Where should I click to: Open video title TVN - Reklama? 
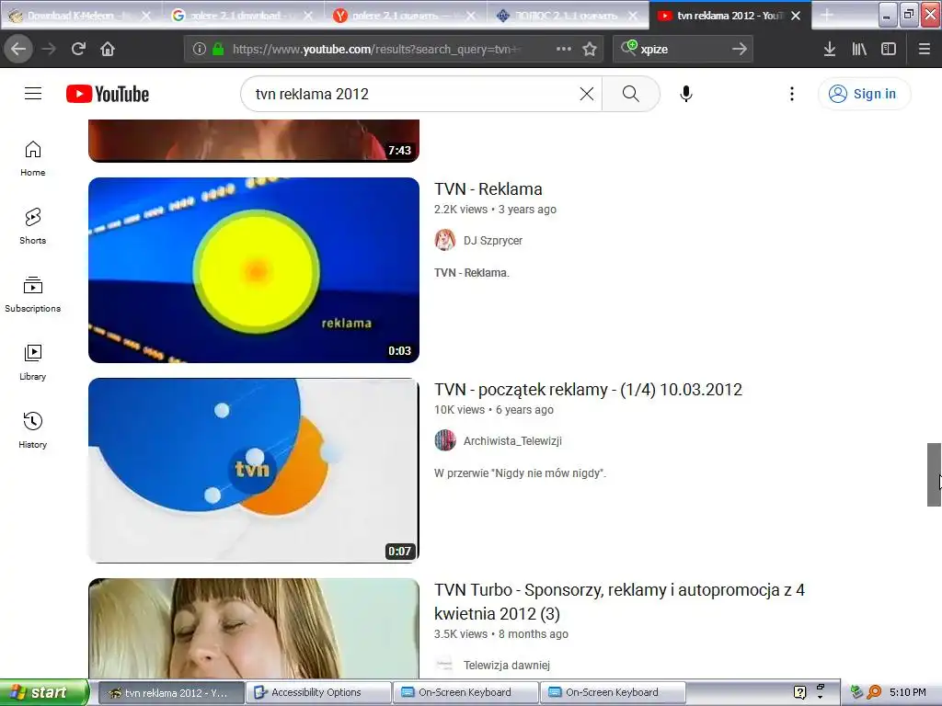[x=488, y=189]
